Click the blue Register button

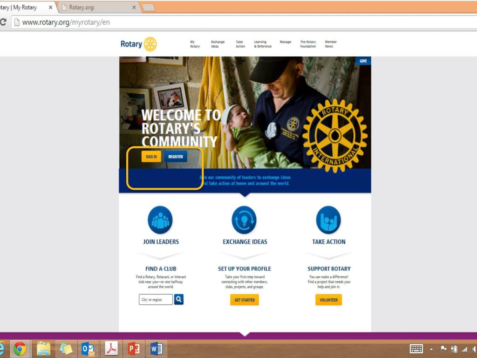pos(176,157)
